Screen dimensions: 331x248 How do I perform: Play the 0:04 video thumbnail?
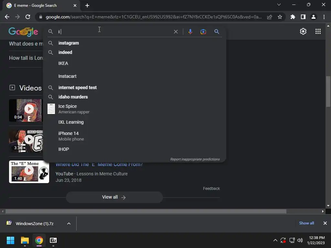(26, 110)
